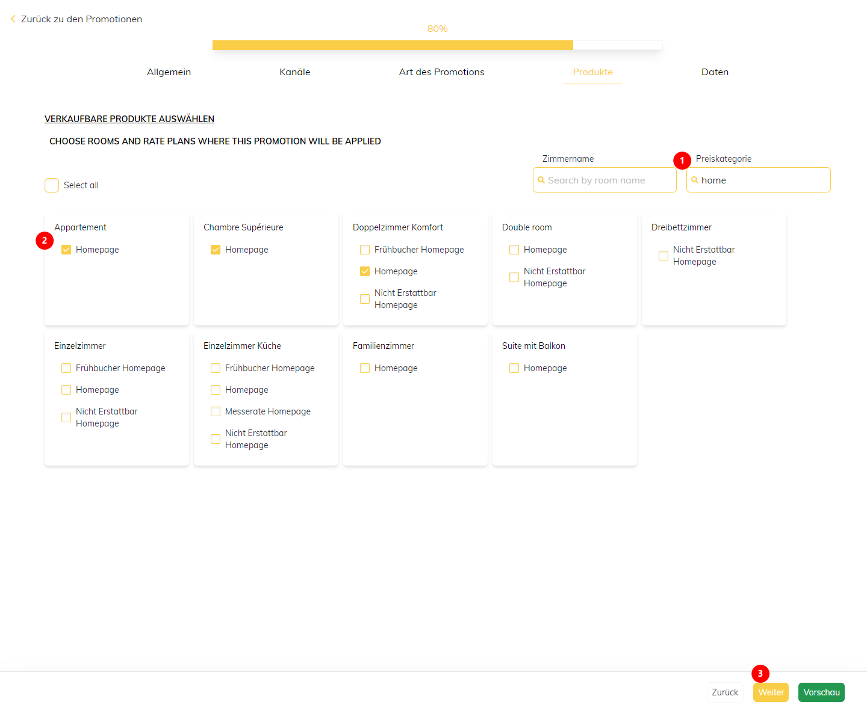Open the Art des Promotions tab
Viewport: 867px width, 708px height.
pyautogui.click(x=441, y=72)
